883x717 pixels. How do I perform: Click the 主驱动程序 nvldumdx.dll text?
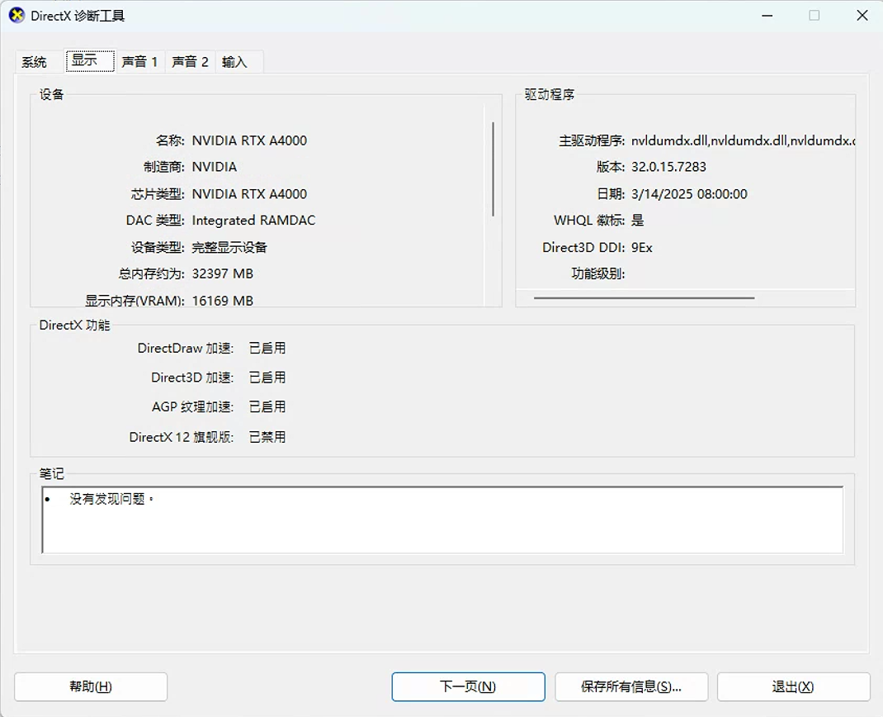click(x=742, y=140)
